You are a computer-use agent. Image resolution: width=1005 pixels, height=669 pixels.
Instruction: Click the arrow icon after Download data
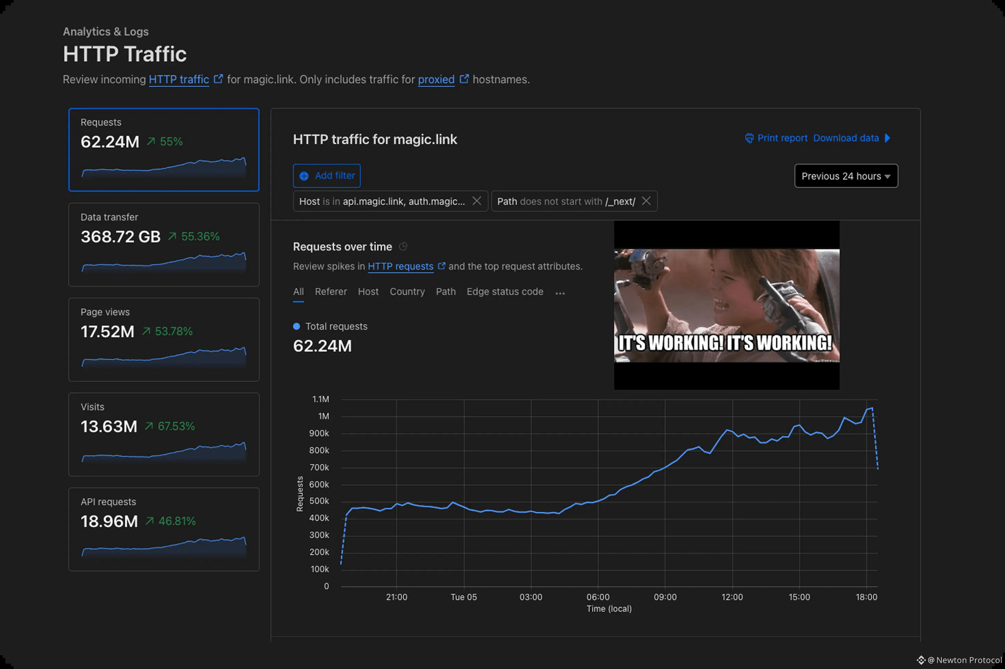(x=887, y=138)
